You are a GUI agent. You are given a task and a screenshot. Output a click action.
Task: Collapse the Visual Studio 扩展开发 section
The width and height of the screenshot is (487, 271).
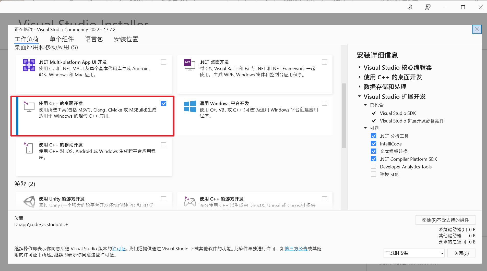coord(359,96)
